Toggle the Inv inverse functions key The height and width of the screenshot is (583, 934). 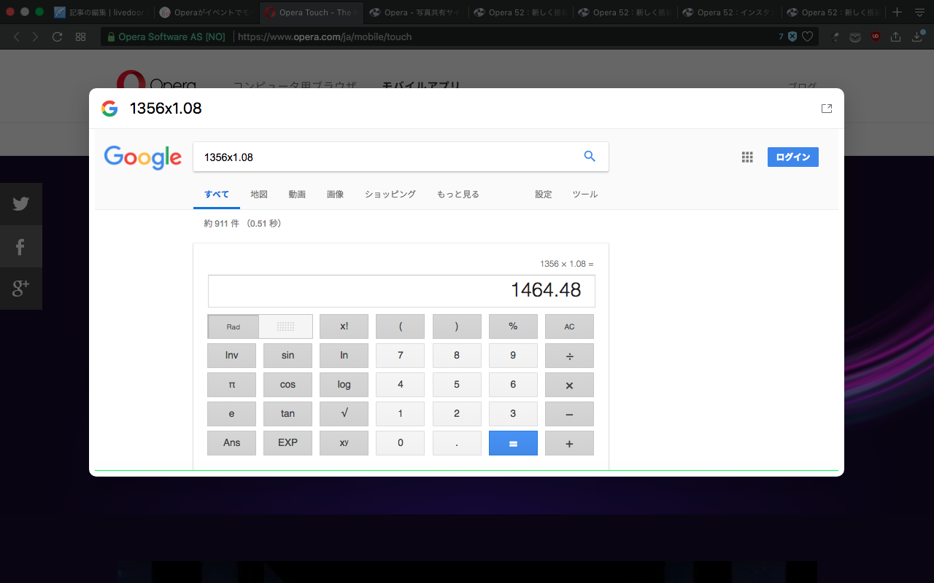coord(231,356)
